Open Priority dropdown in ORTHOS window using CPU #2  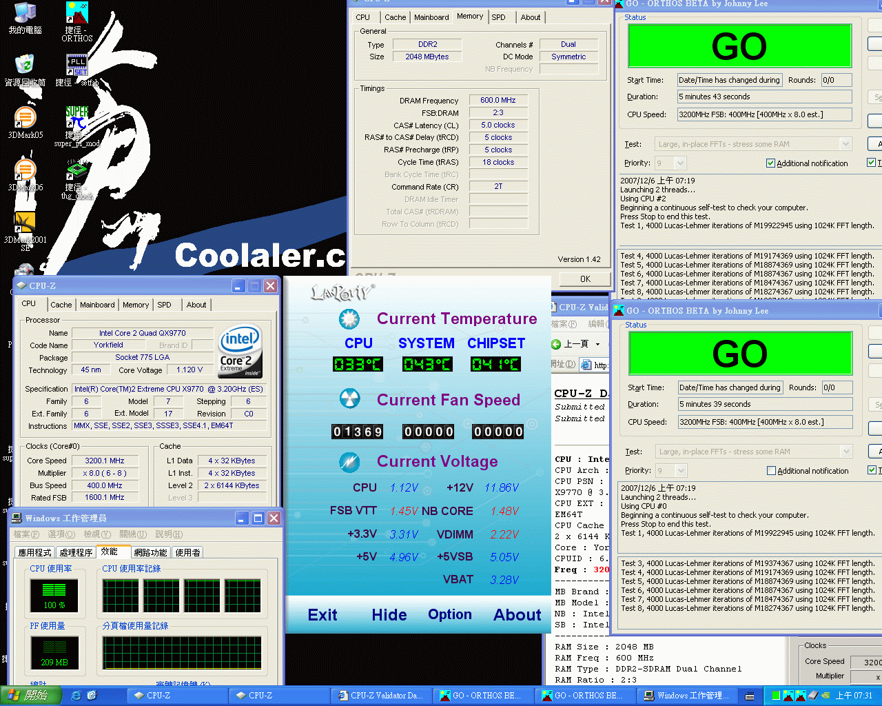tap(681, 163)
